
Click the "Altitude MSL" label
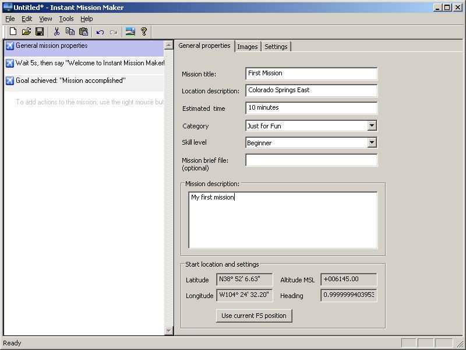[x=297, y=280]
